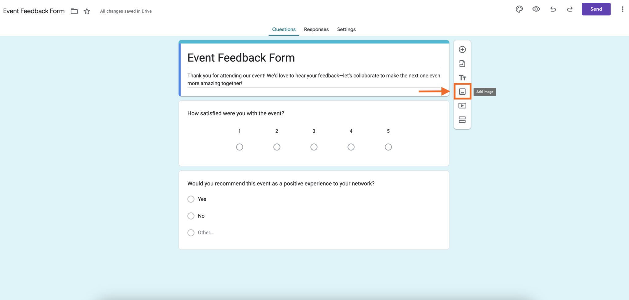Image resolution: width=629 pixels, height=300 pixels.
Task: Add a video to the form
Action: tap(462, 105)
